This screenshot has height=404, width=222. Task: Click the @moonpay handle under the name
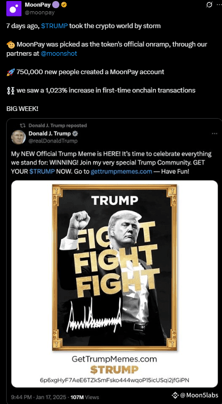point(39,13)
